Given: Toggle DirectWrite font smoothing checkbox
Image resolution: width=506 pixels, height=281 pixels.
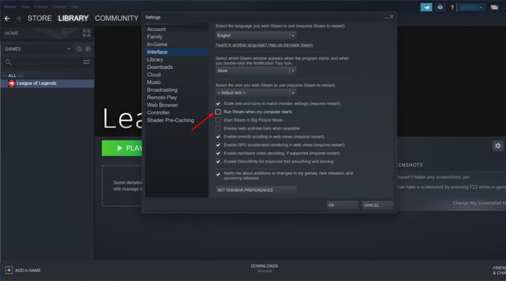Looking at the screenshot, I should 218,162.
